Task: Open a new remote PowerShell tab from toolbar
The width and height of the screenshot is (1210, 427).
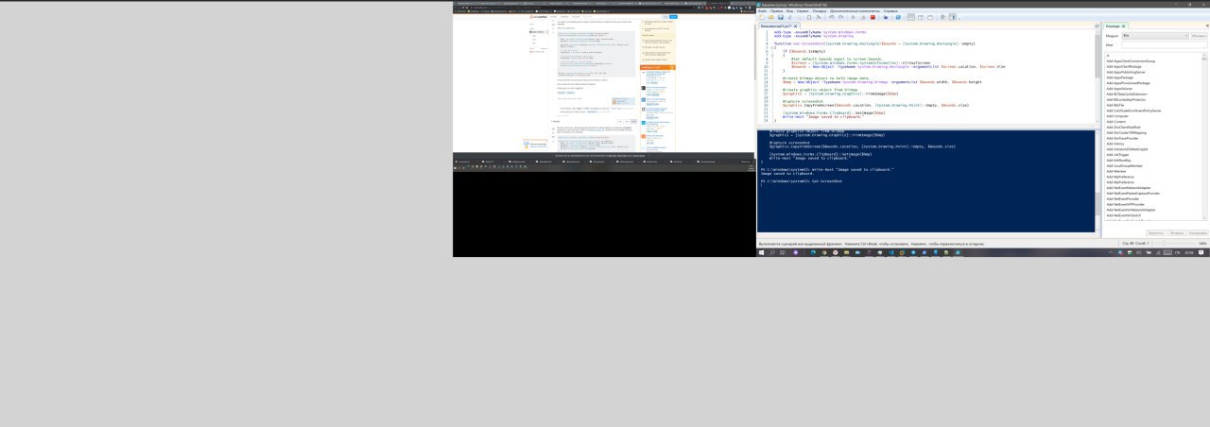Action: click(886, 17)
